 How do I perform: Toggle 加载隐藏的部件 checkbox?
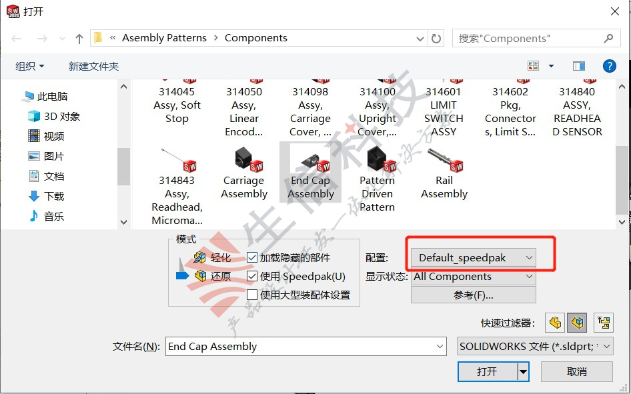tap(252, 257)
